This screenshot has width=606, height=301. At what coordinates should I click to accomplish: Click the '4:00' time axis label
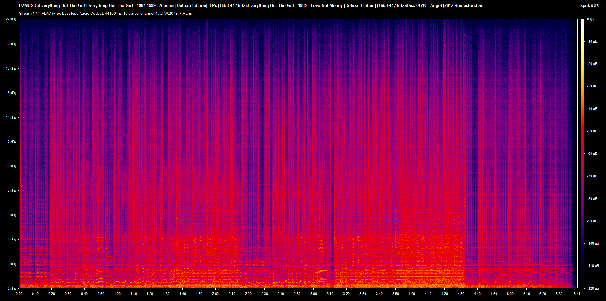pos(412,294)
